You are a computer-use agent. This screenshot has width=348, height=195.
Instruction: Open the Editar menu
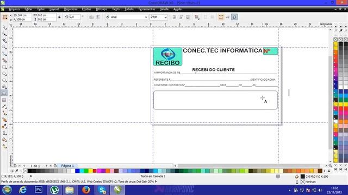click(x=28, y=9)
